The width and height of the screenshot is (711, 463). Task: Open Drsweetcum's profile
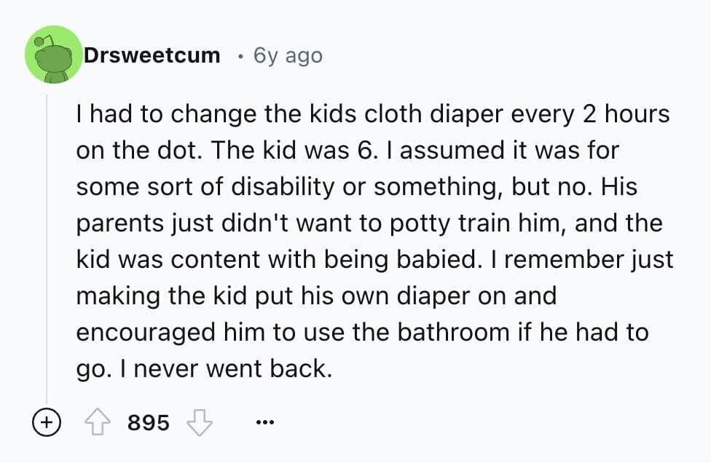click(152, 55)
